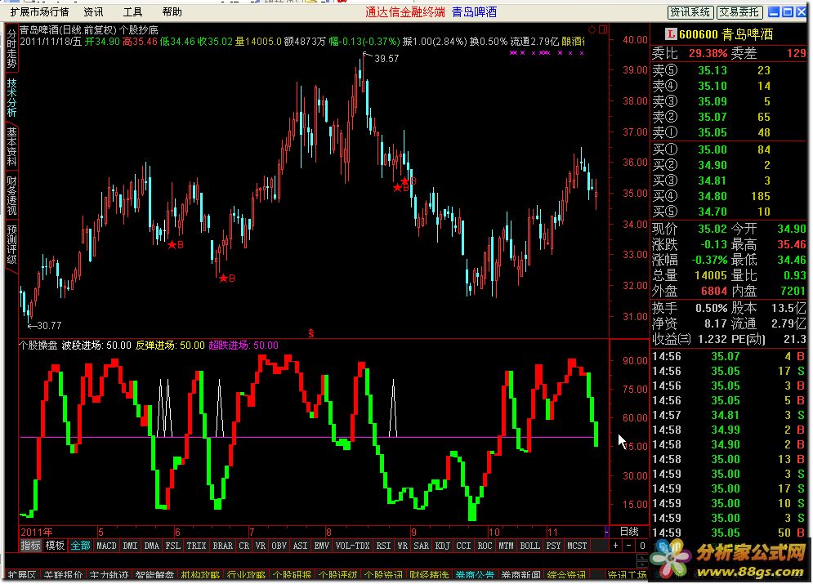Apply the PSY indicator
This screenshot has height=584, width=813.
pos(554,546)
